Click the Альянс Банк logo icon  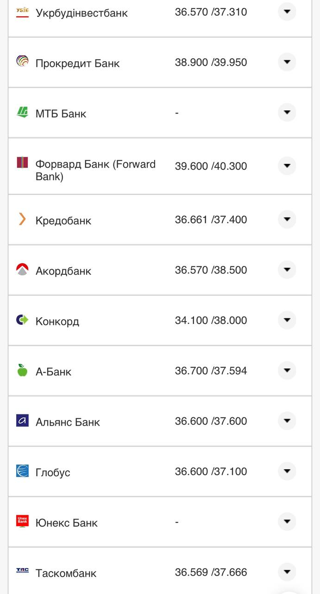pyautogui.click(x=22, y=420)
